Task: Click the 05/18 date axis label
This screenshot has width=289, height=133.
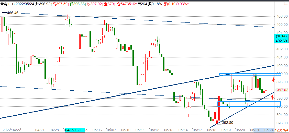Action: point(212,130)
